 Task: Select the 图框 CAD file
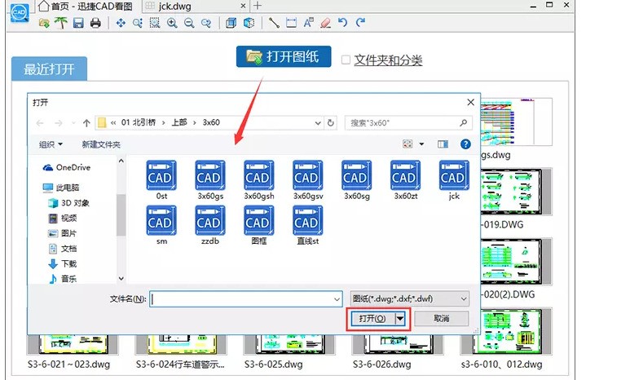pos(259,225)
